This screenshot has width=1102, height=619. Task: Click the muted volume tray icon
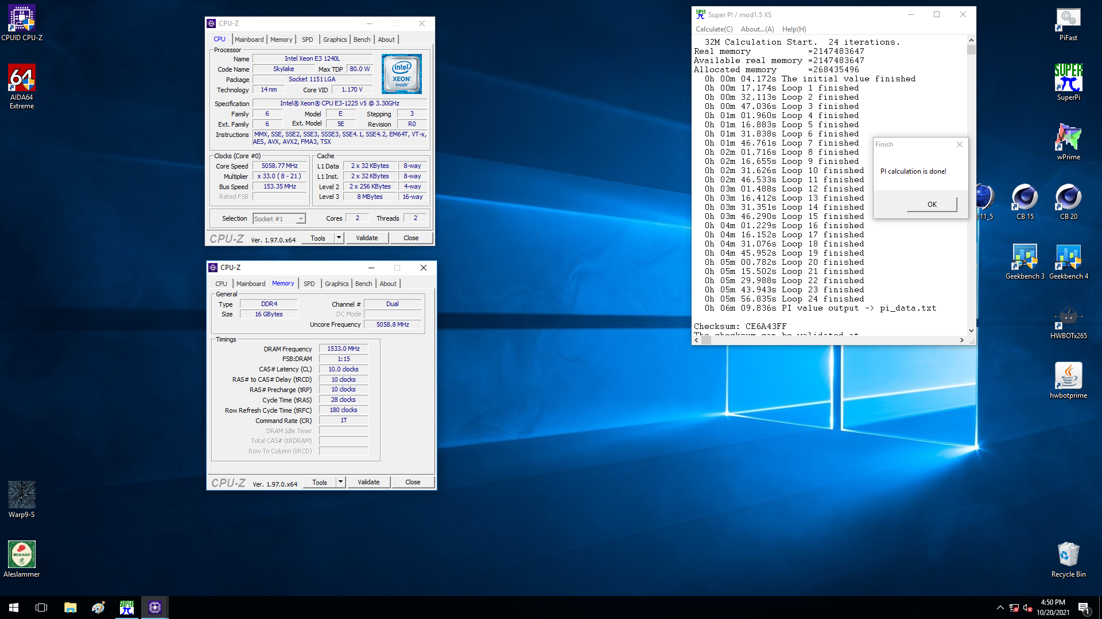coord(1028,608)
